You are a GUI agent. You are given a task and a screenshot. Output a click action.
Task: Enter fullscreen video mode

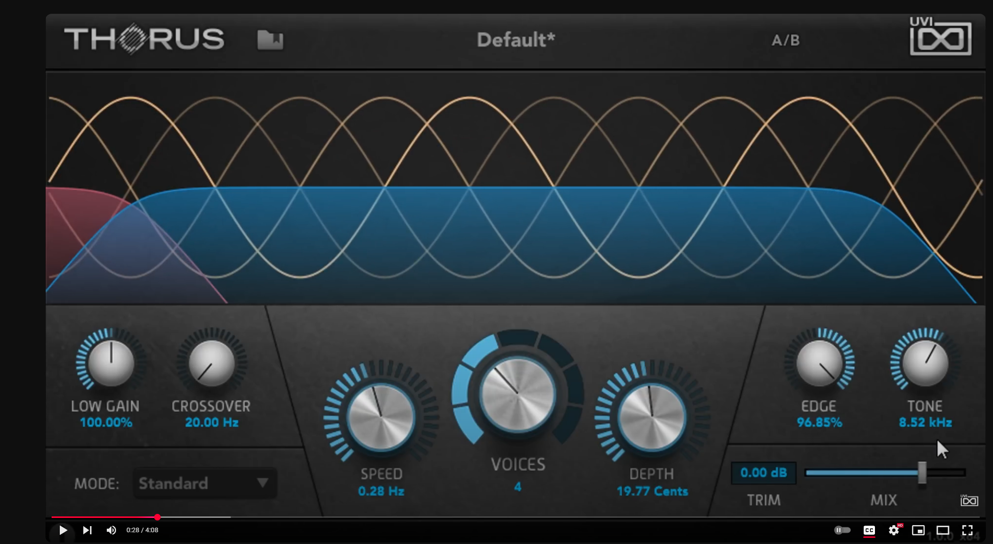click(967, 530)
